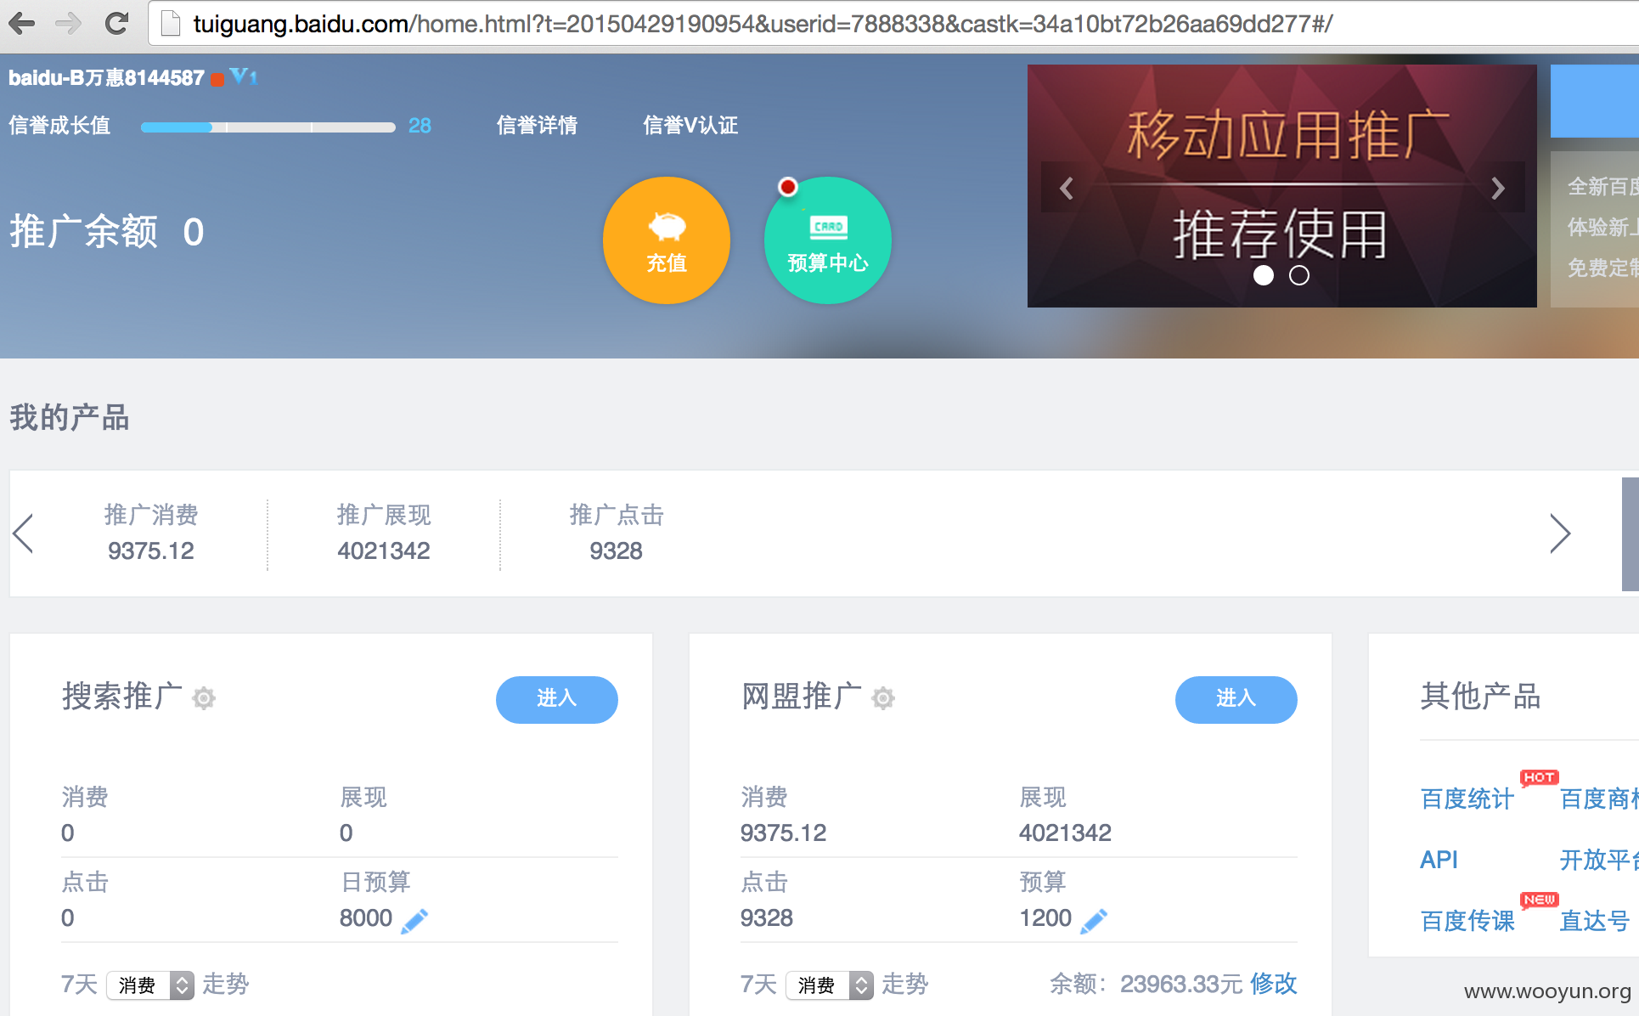This screenshot has width=1639, height=1016.
Task: Click the page icon in address bar
Action: tap(171, 24)
